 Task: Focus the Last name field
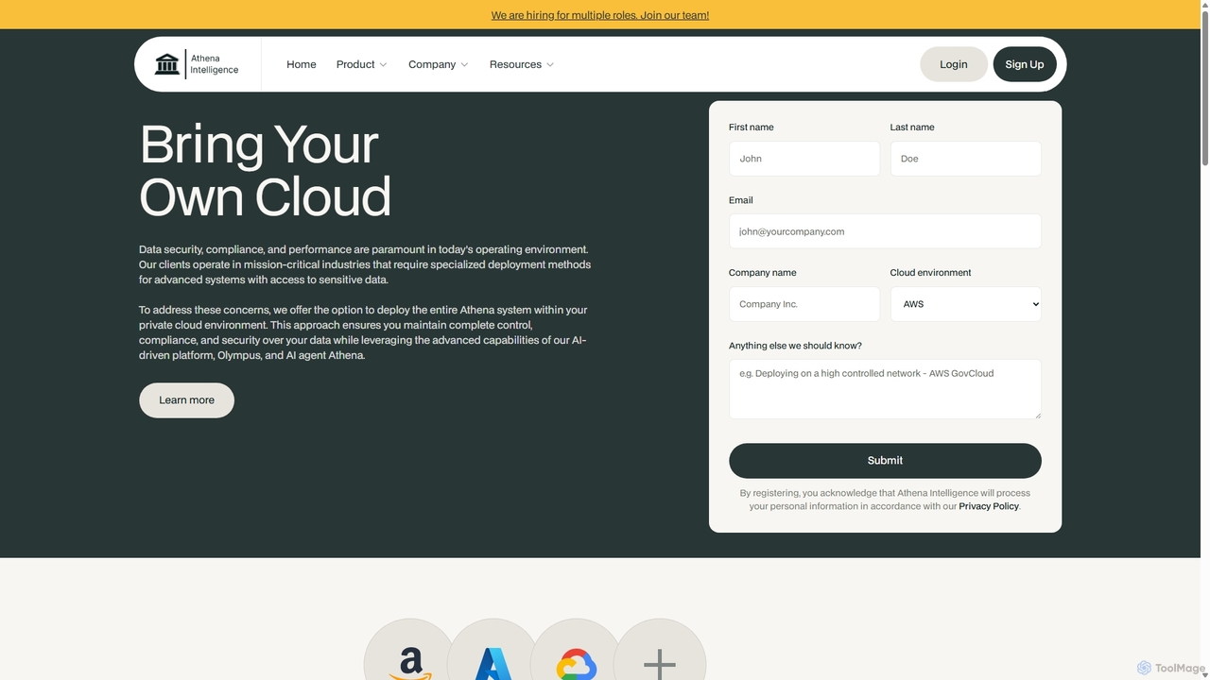(965, 159)
